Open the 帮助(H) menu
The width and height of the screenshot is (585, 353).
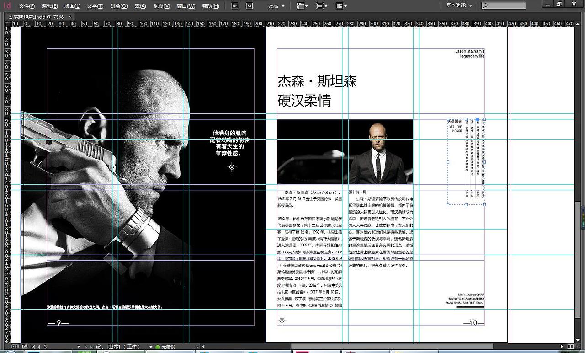coord(210,6)
